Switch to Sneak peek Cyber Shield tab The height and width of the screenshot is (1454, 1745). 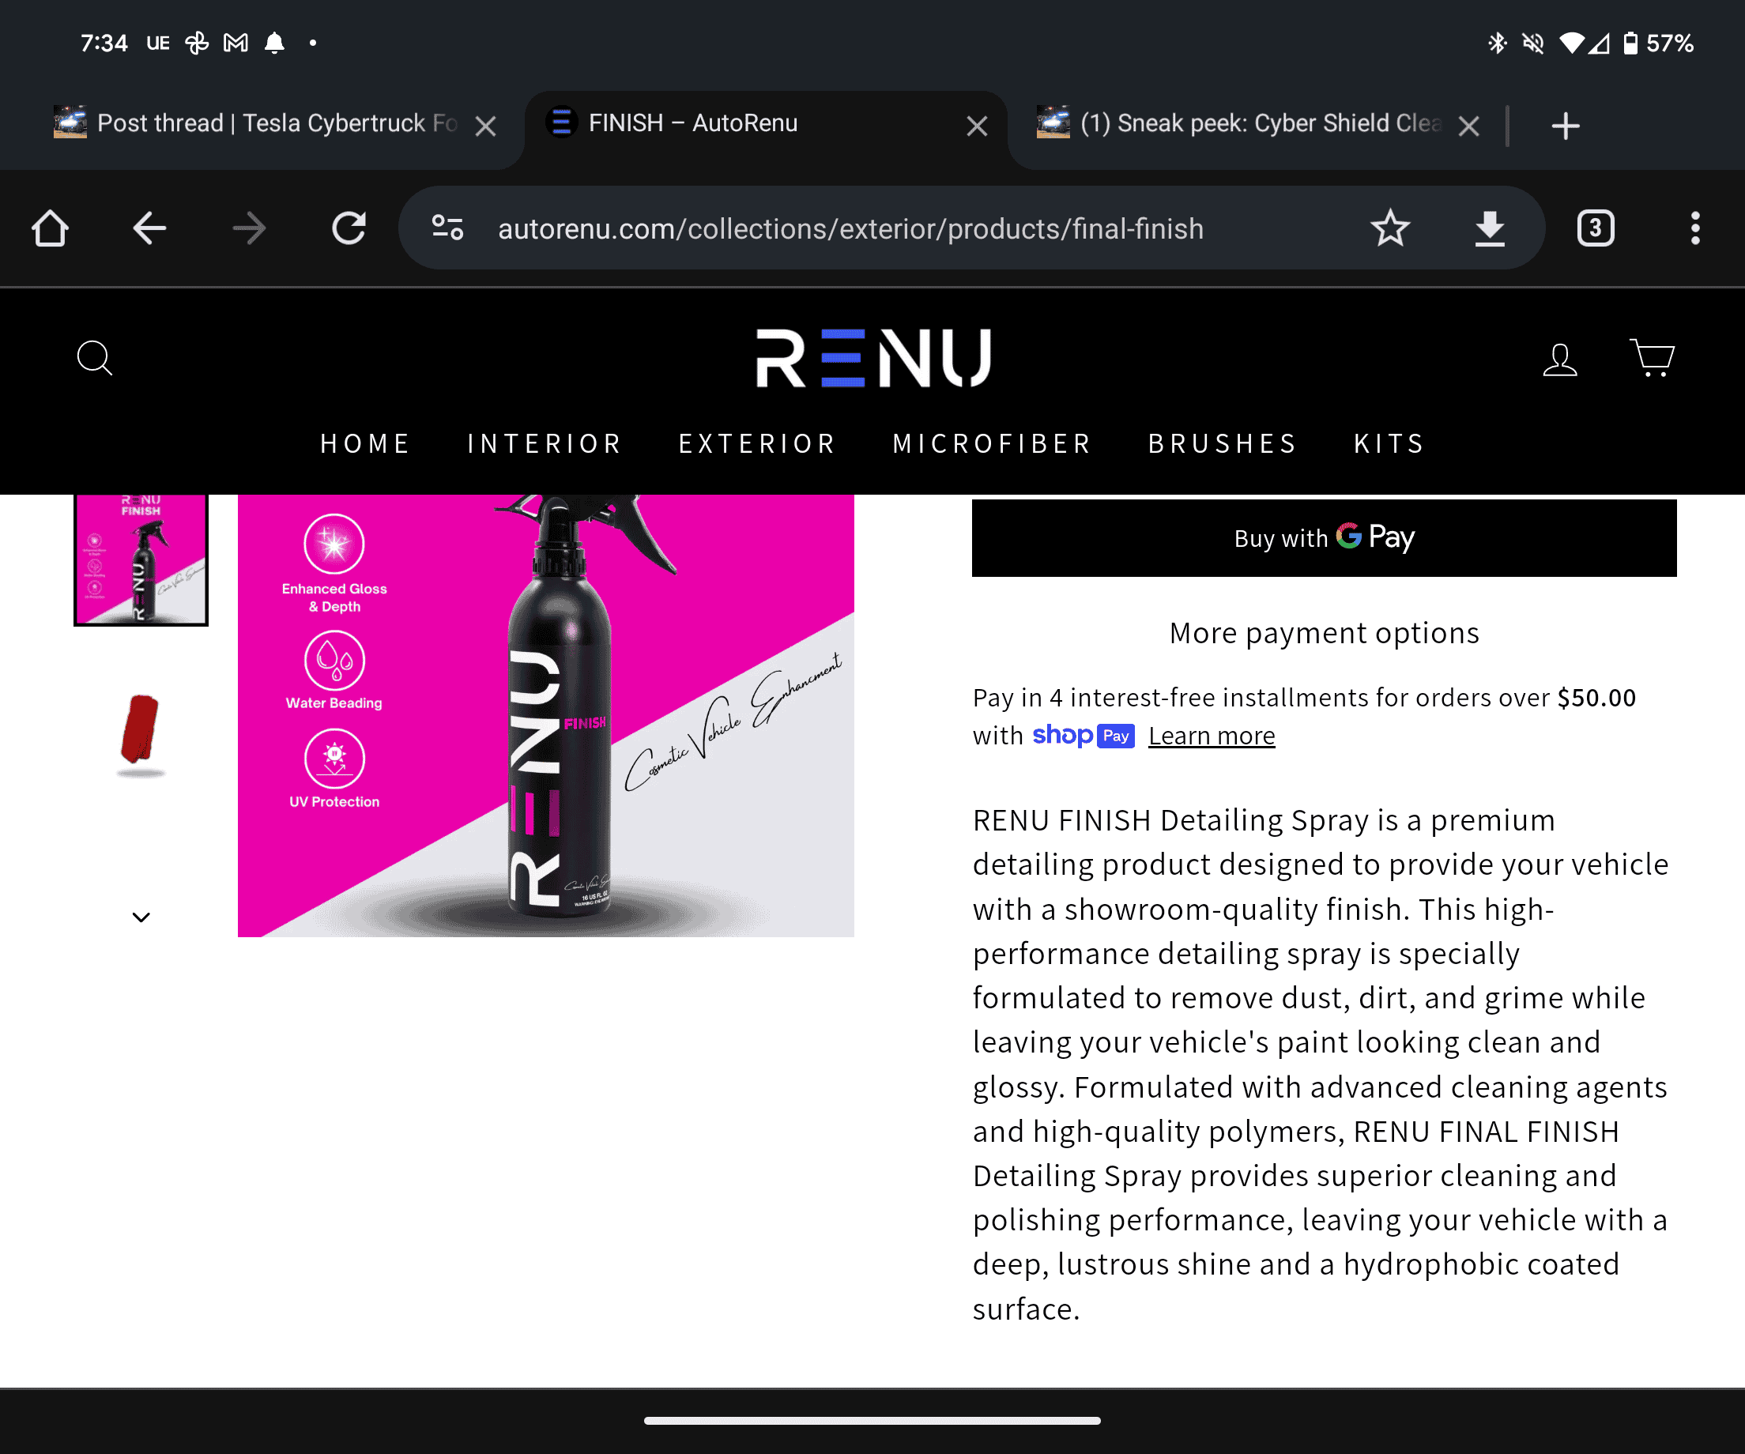(x=1238, y=124)
